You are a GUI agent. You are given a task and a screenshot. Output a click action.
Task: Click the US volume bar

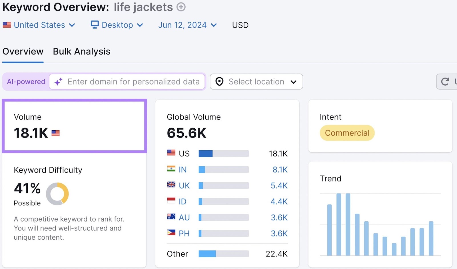click(x=224, y=154)
